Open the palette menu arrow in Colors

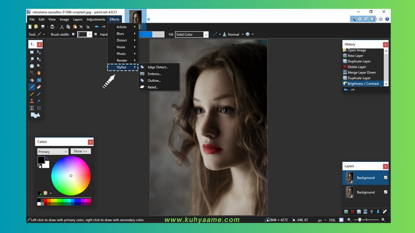click(51, 193)
